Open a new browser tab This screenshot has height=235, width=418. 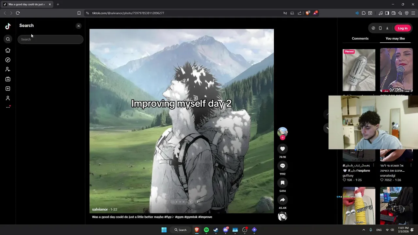pos(58,4)
